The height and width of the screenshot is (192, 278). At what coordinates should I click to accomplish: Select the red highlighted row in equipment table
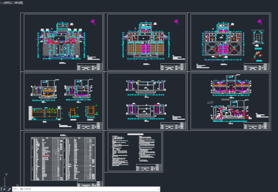pyautogui.click(x=46, y=156)
